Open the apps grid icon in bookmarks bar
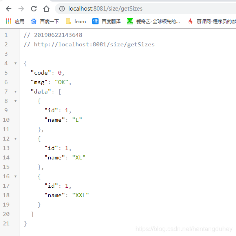 pyautogui.click(x=8, y=21)
